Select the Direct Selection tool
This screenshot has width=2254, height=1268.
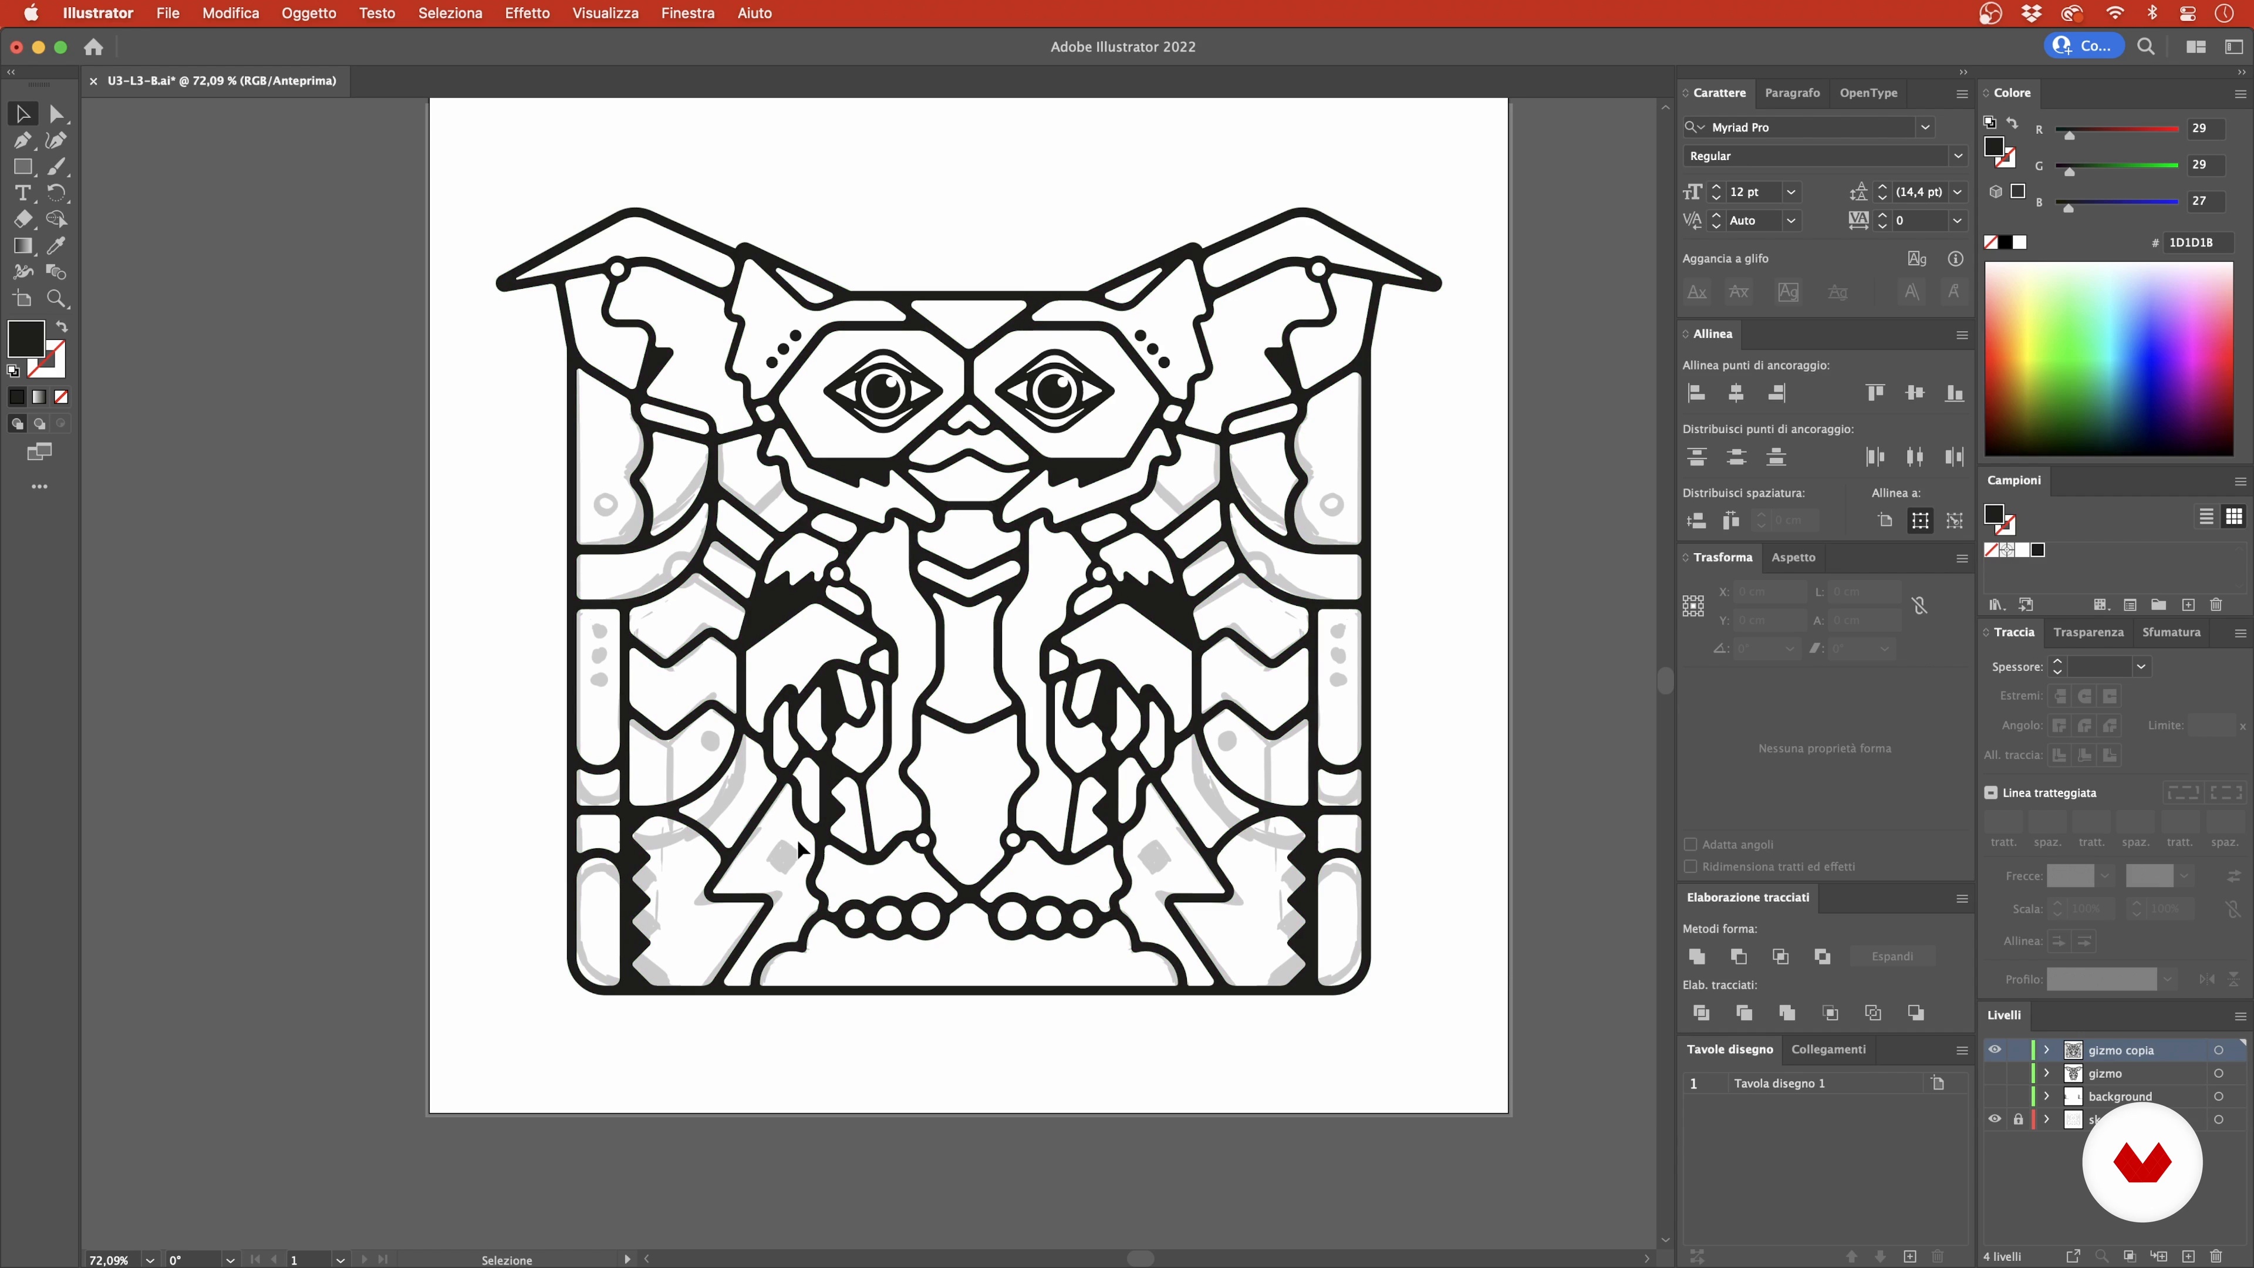[56, 114]
